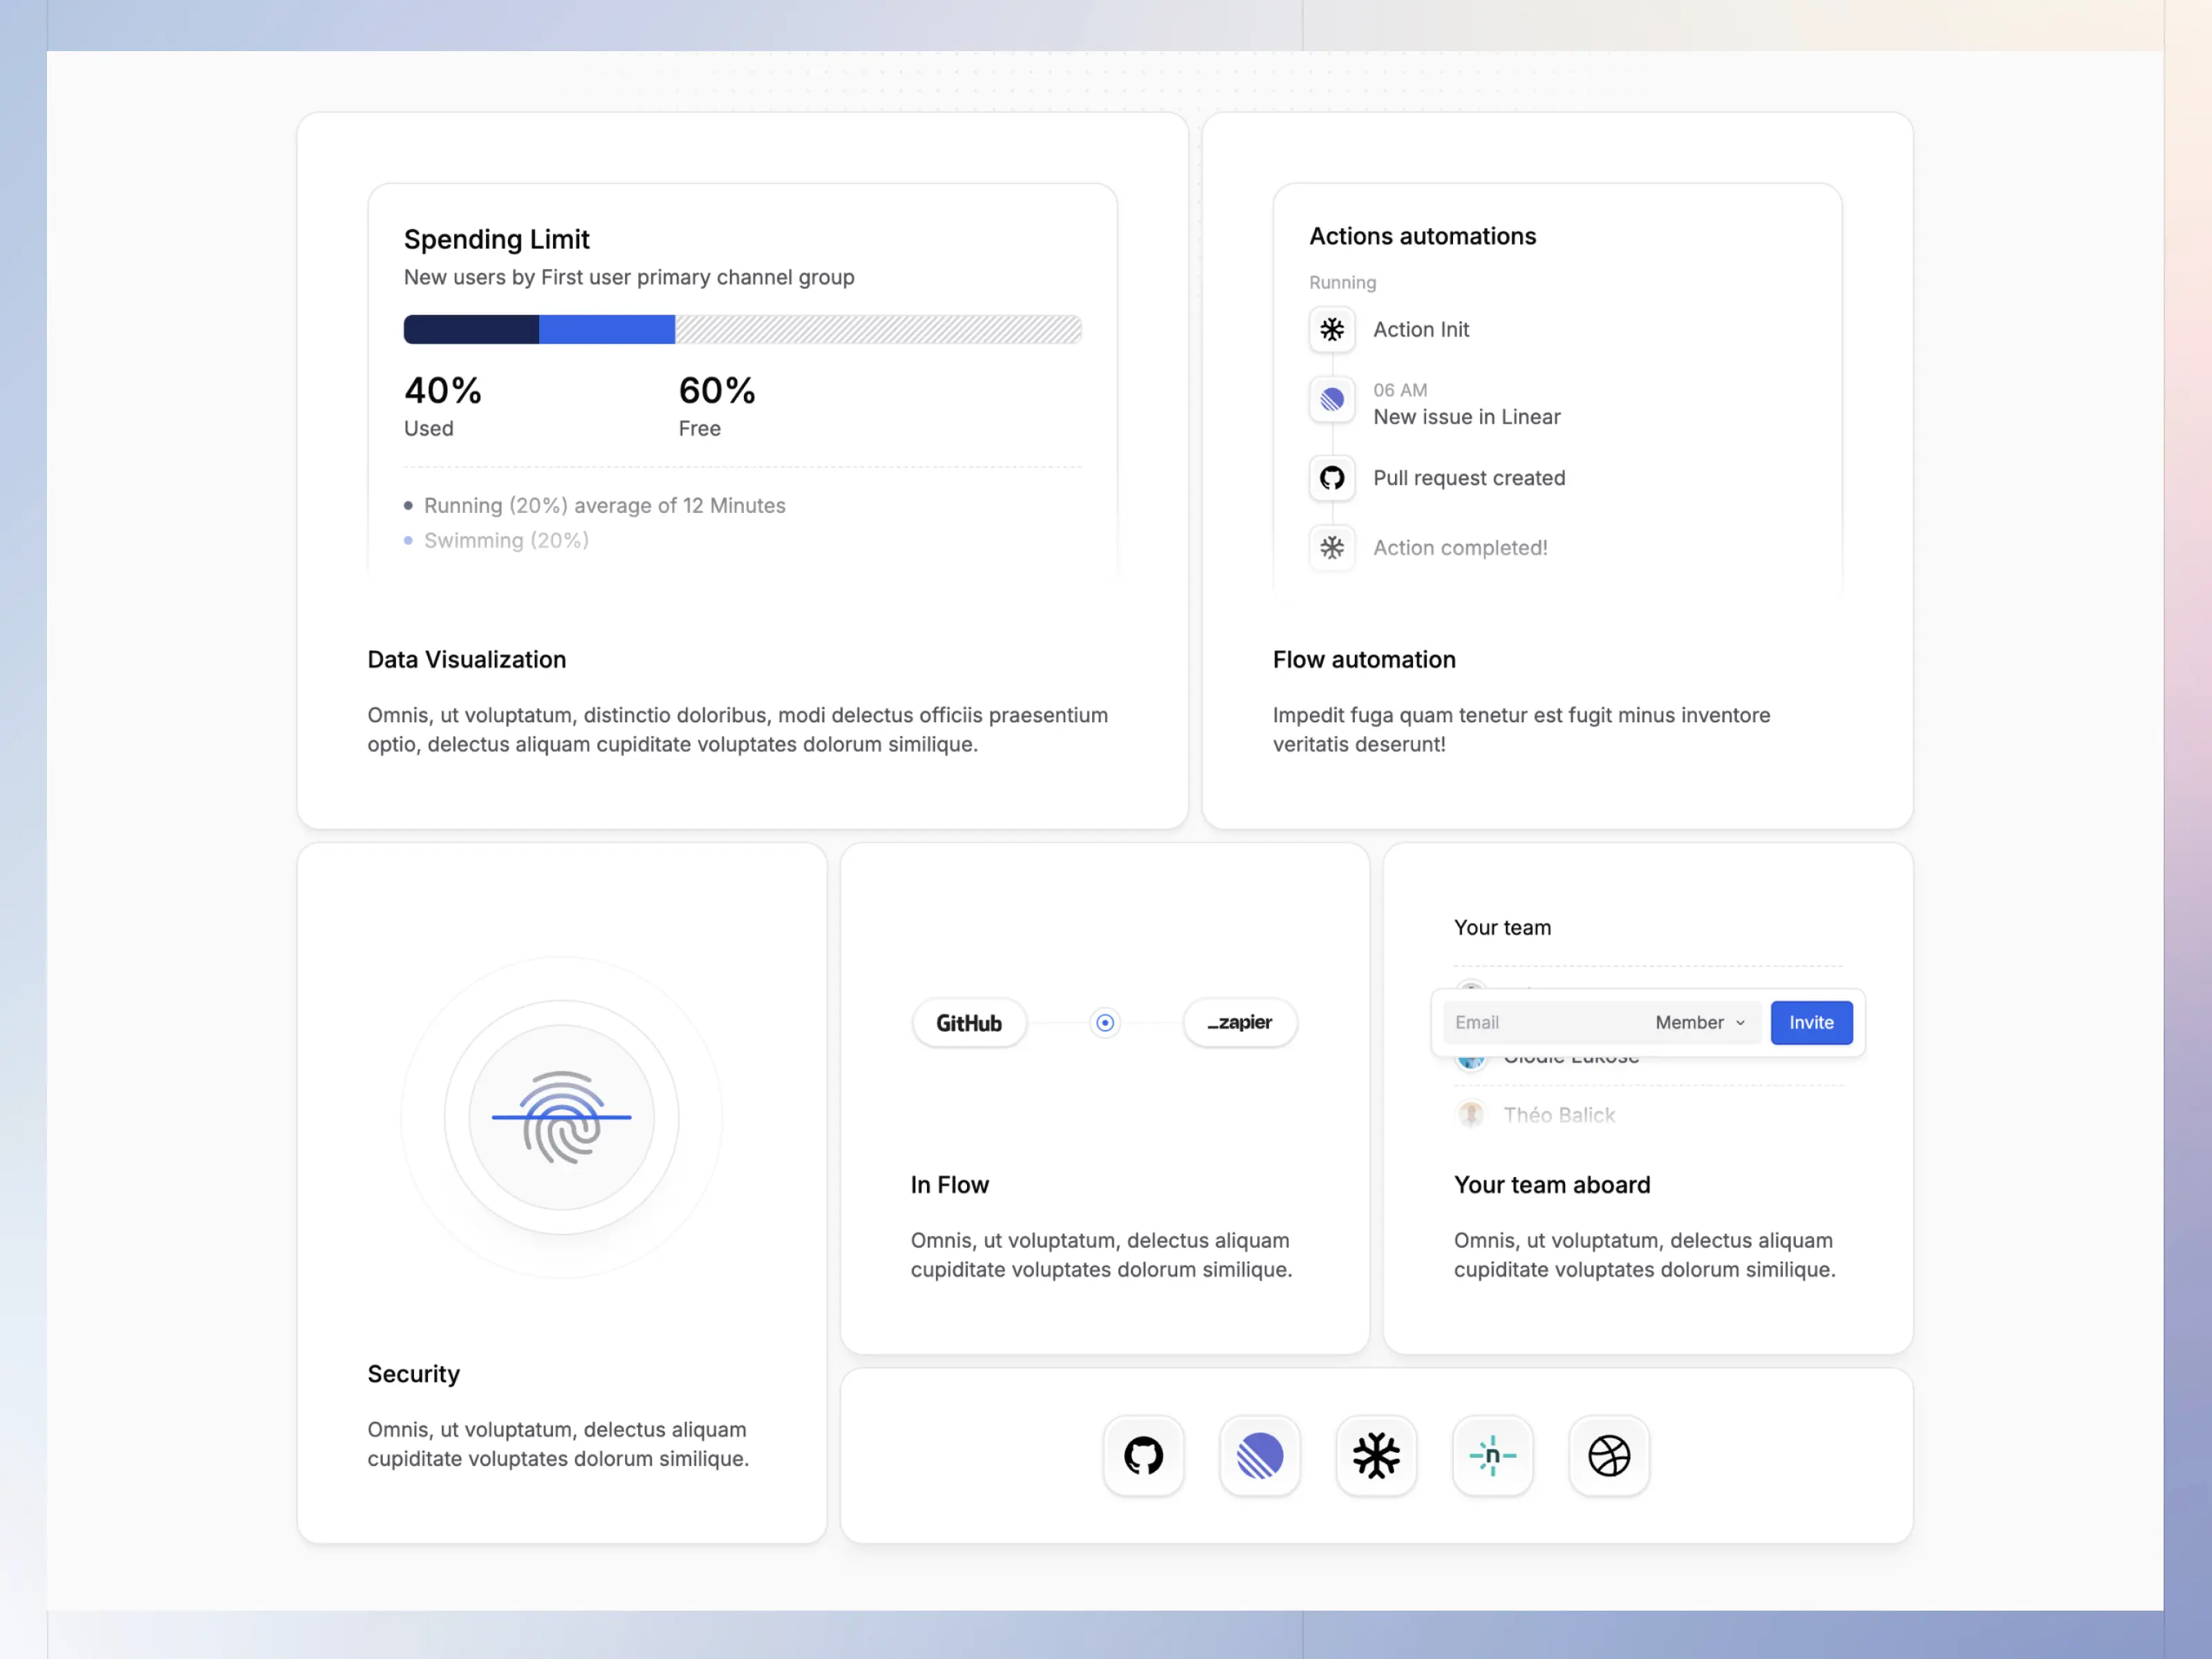Click the dark navy segment of spending bar

(x=471, y=329)
